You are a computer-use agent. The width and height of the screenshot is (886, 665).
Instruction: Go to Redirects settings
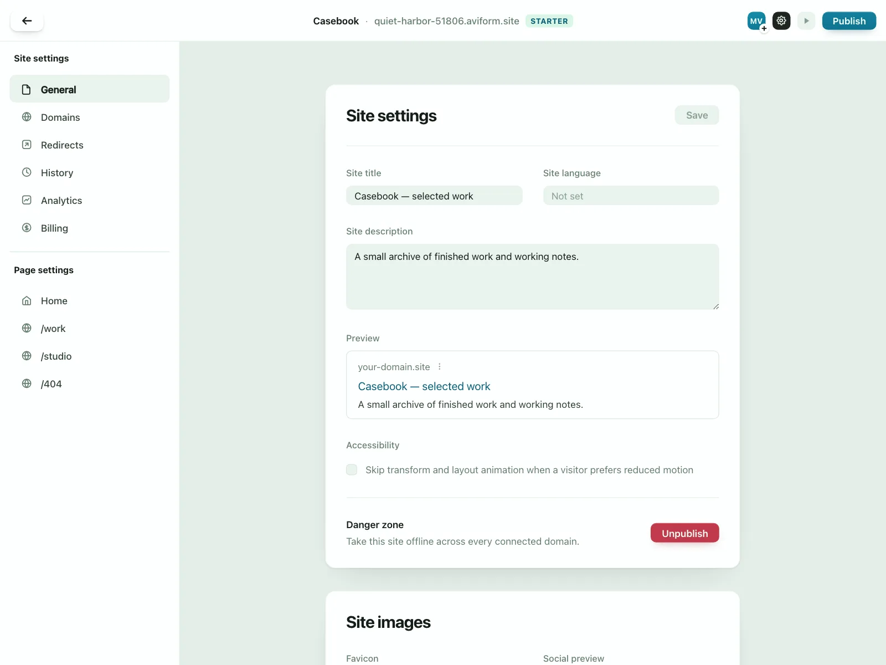[x=90, y=145]
